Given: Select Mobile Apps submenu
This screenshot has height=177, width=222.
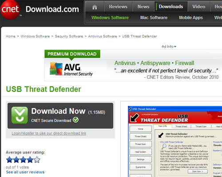Looking at the screenshot, I should 191,18.
